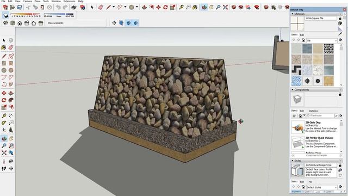This screenshot has width=348, height=196.
Task: Switch to Styles Mix tab
Action: 310,182
